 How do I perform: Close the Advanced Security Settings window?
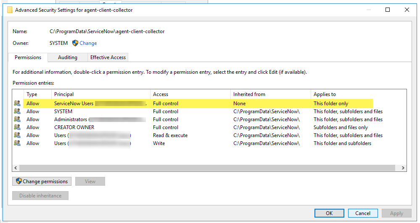tap(407, 10)
